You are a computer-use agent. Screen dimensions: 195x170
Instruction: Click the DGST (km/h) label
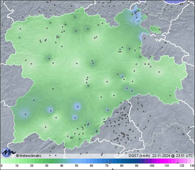tap(139, 156)
